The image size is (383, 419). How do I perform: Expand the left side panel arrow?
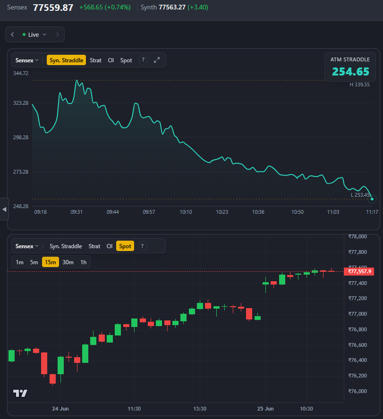(x=4, y=209)
